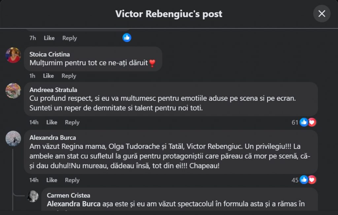Image resolution: width=338 pixels, height=215 pixels.
Task: Like Alexandra Burca's comment
Action: pyautogui.click(x=51, y=180)
